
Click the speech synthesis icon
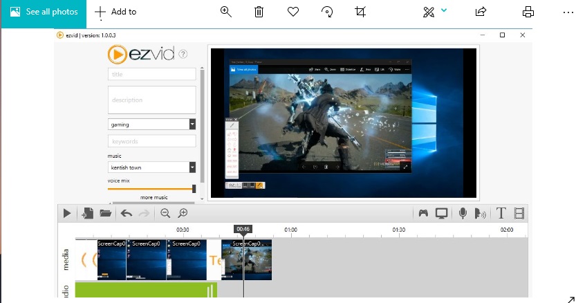pyautogui.click(x=480, y=213)
